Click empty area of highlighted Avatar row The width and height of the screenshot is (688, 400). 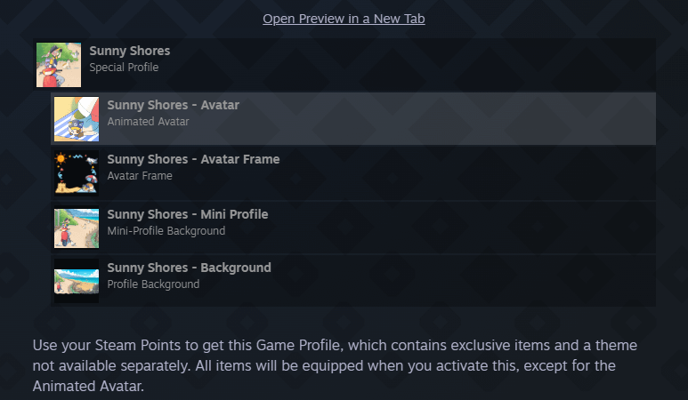445,119
